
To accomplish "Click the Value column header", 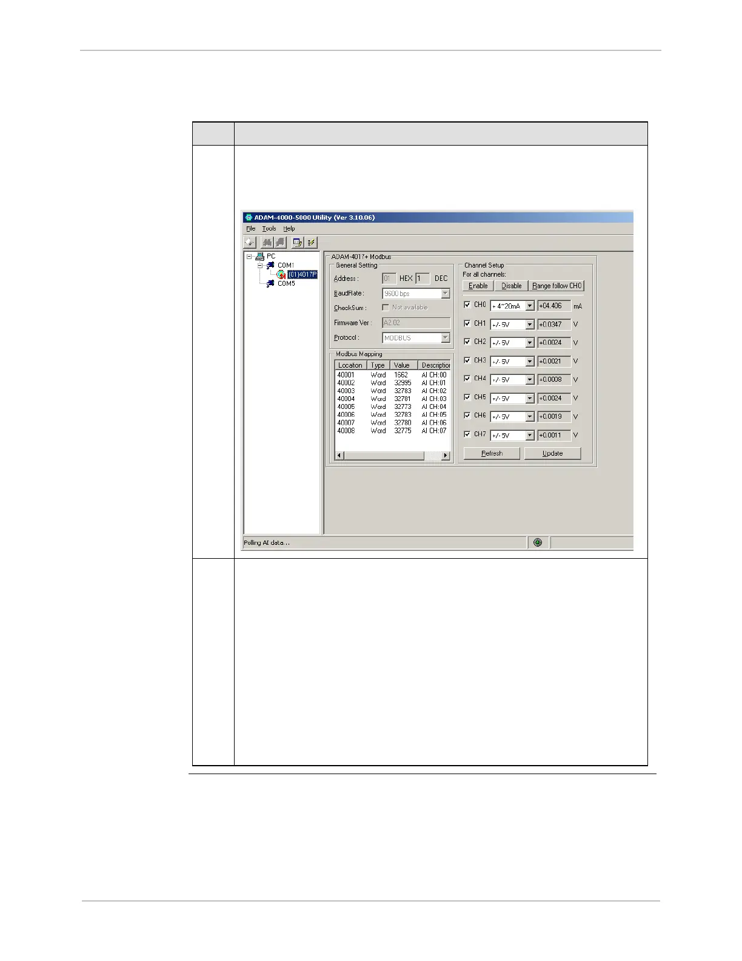I will (x=403, y=365).
